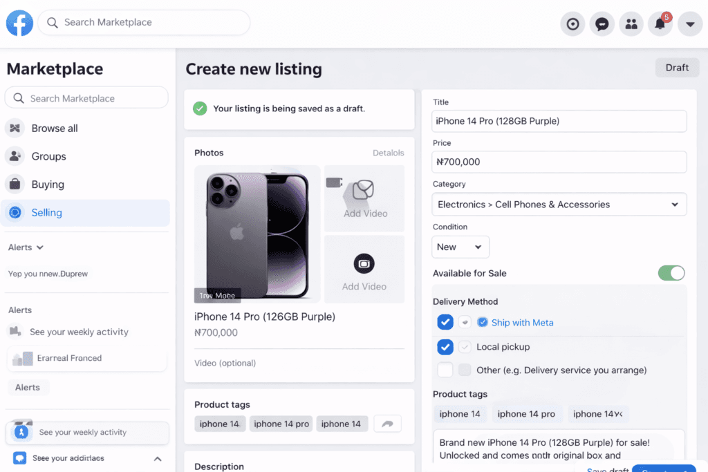
Task: Uncheck the Ship with Meta checkbox
Action: pos(445,322)
